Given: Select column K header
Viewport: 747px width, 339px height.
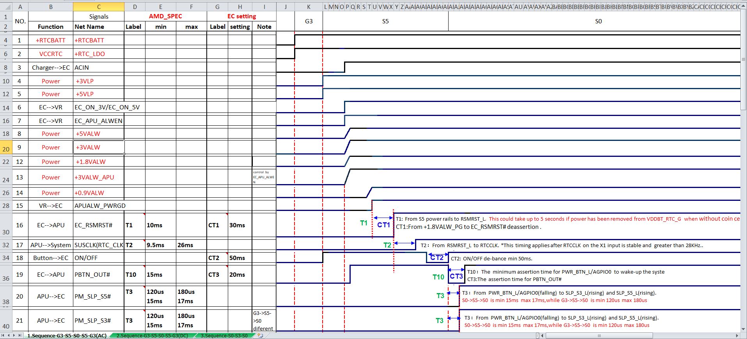Looking at the screenshot, I should tap(309, 7).
